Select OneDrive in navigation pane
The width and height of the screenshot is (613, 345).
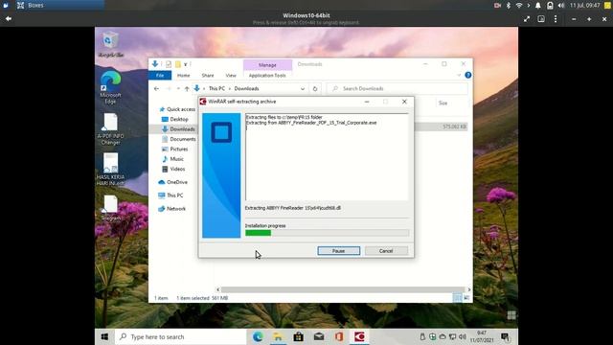tap(176, 182)
